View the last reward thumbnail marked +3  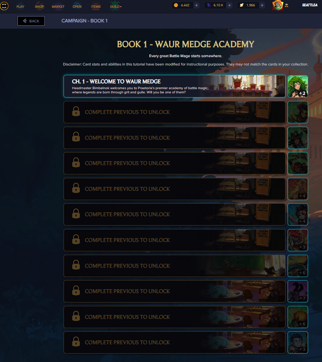click(x=298, y=342)
